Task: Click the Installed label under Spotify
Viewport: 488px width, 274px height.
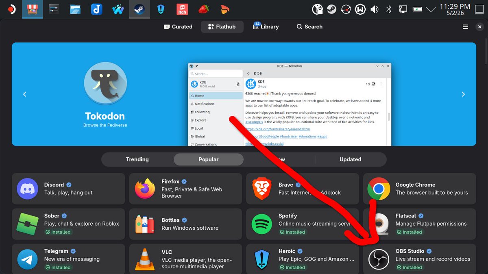Action: coord(292,232)
